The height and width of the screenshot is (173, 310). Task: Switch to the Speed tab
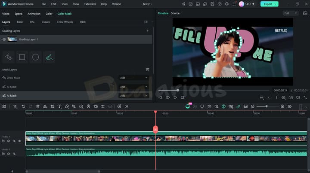(19, 14)
